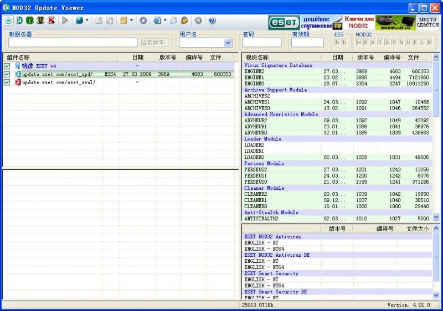The height and width of the screenshot is (311, 443).
Task: Uncheck the update.eset.com/eset_upd/ checkbox
Action: (7, 74)
